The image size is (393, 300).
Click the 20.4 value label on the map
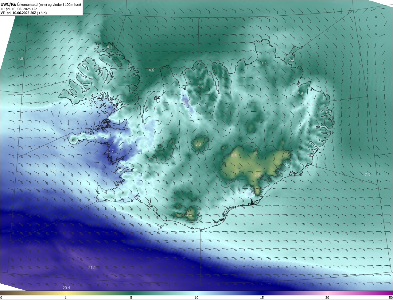coord(66,288)
